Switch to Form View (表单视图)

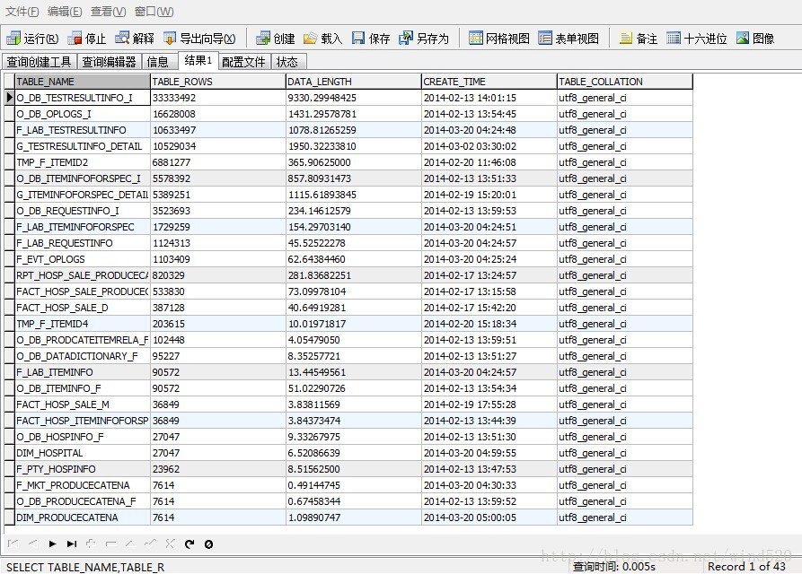568,39
